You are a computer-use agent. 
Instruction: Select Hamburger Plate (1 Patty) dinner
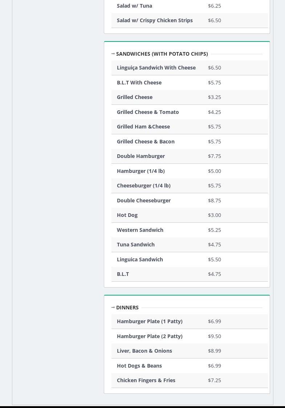tap(150, 321)
